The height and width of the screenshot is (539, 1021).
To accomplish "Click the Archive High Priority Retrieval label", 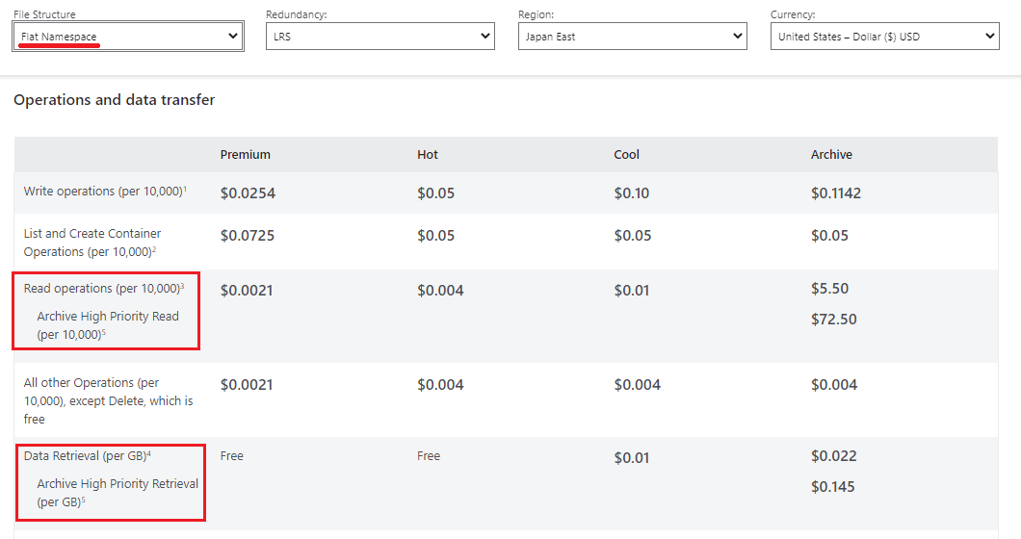I will coord(118,484).
